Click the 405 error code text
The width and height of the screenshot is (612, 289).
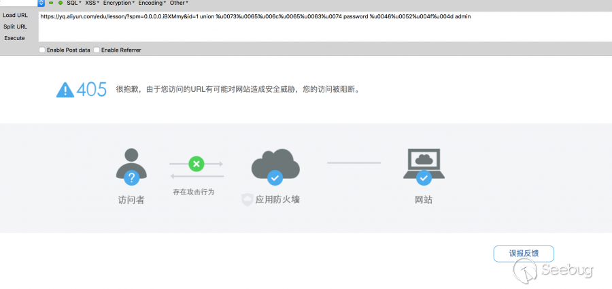click(x=92, y=90)
